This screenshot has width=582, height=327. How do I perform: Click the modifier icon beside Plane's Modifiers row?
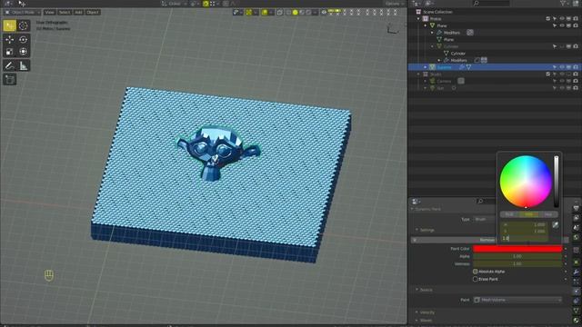pos(470,33)
